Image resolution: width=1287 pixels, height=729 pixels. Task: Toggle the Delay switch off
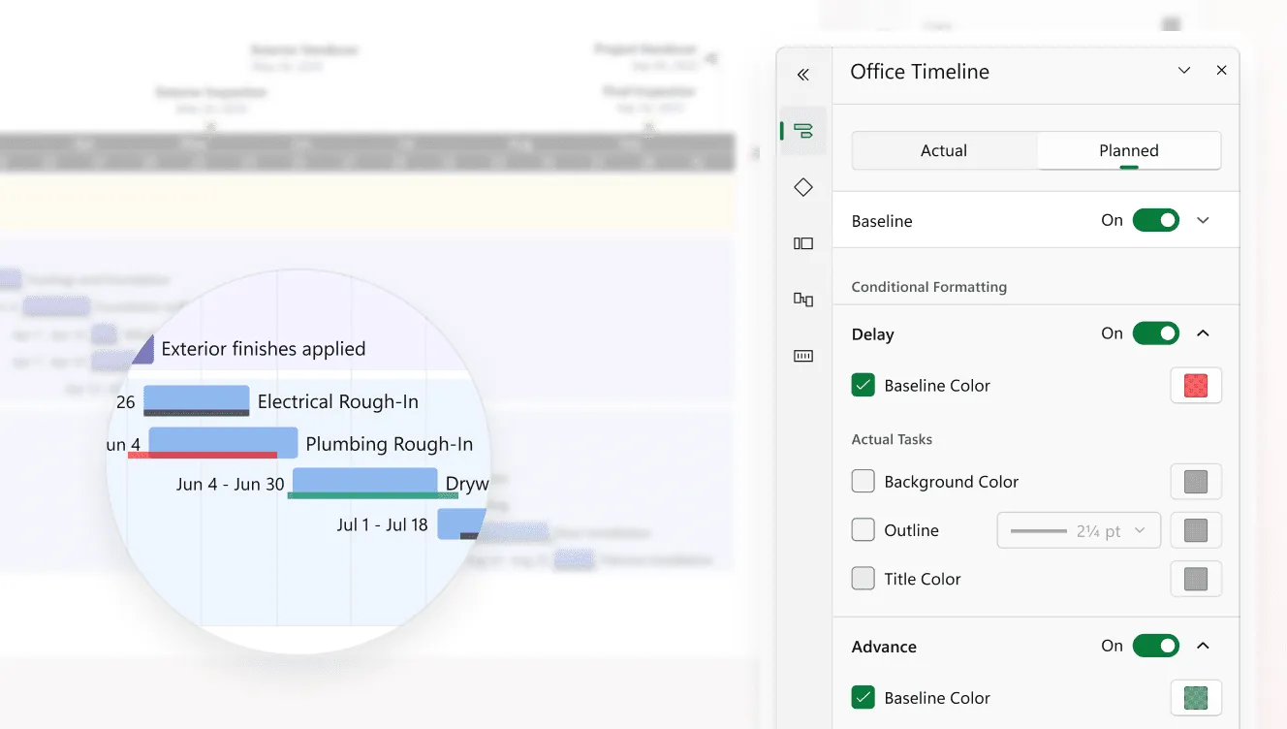click(x=1155, y=333)
